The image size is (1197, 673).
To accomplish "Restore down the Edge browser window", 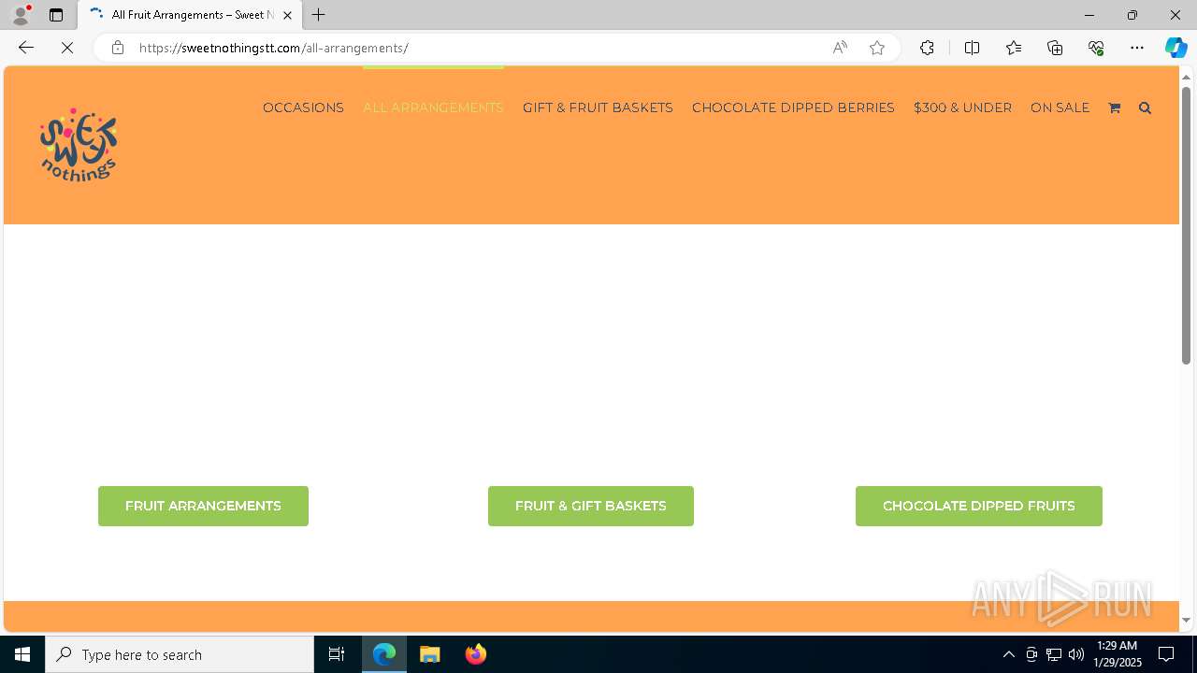I will (x=1132, y=15).
